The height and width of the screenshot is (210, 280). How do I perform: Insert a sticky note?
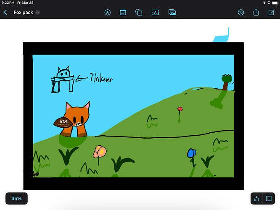pos(123,13)
